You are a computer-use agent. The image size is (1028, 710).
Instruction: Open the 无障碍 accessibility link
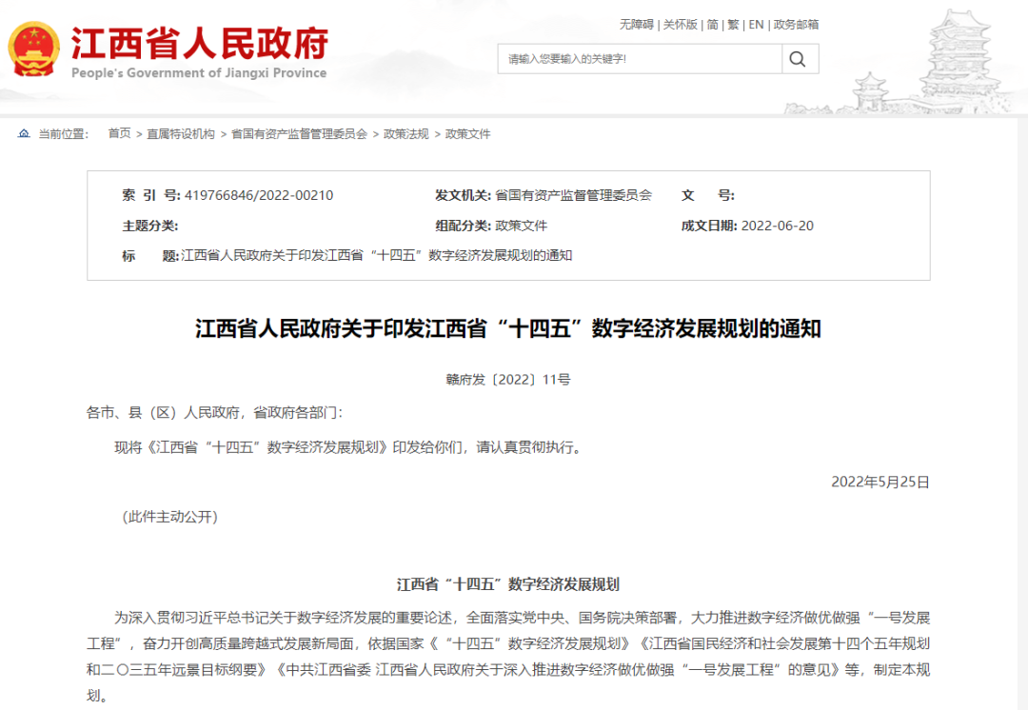[637, 24]
